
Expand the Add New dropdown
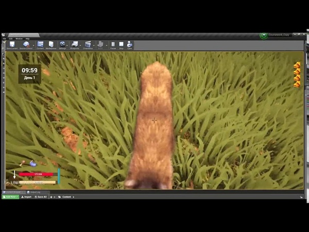pos(10,197)
